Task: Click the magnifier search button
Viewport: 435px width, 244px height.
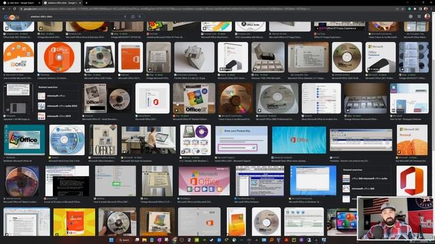Action: 140,16
